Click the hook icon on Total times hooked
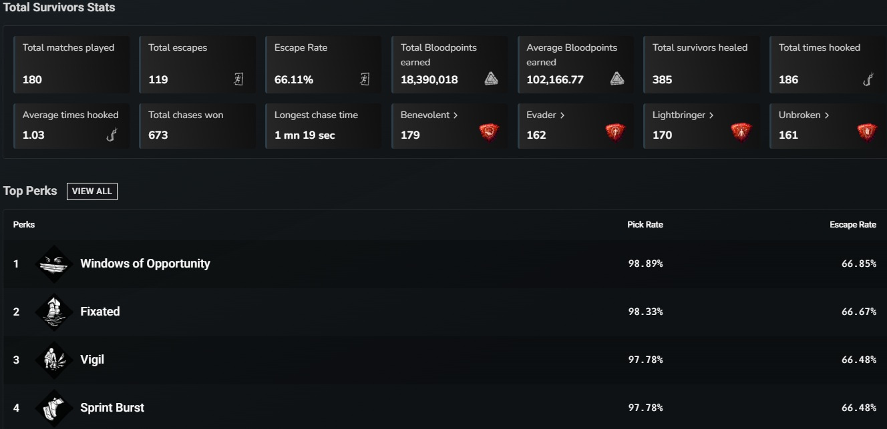887x429 pixels. click(868, 79)
